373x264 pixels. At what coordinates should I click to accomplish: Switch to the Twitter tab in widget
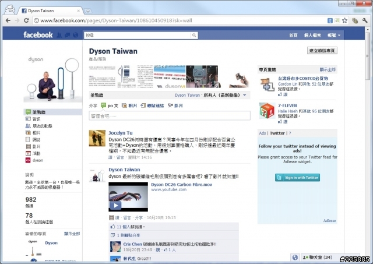click(x=277, y=133)
